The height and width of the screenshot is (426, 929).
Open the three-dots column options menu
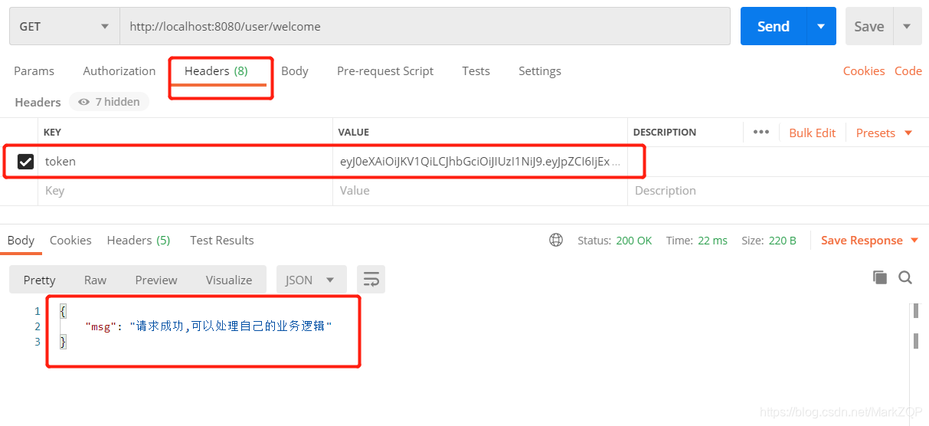click(x=761, y=132)
